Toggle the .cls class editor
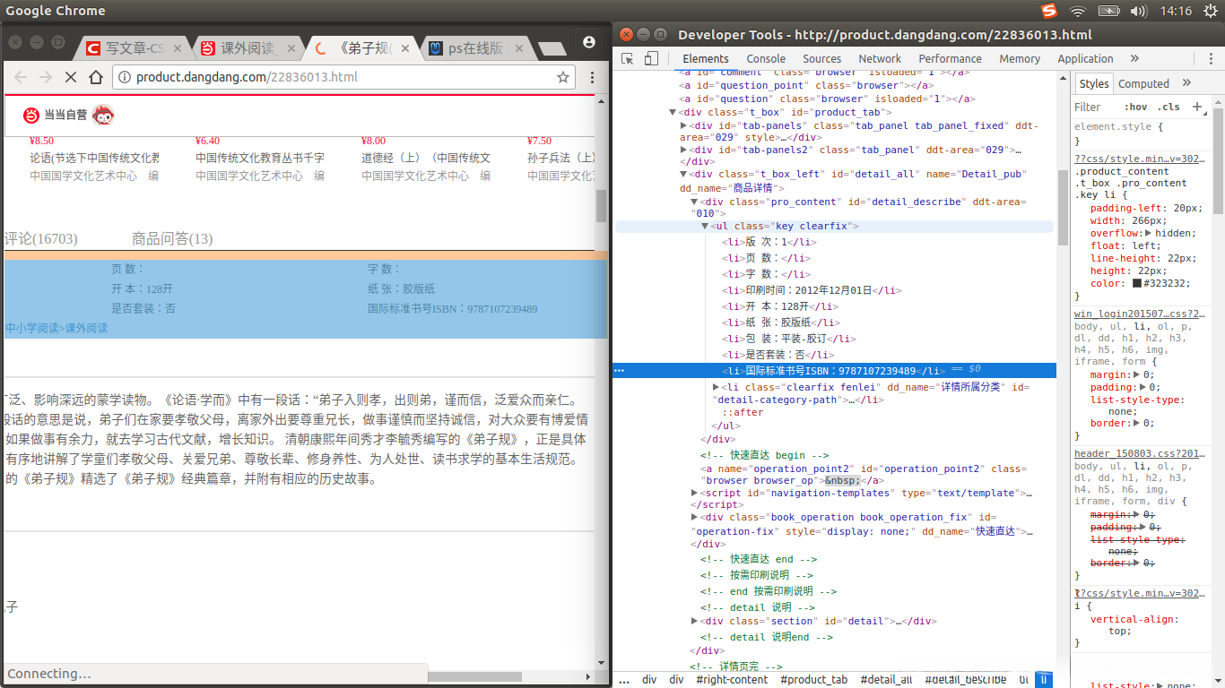 [1169, 107]
